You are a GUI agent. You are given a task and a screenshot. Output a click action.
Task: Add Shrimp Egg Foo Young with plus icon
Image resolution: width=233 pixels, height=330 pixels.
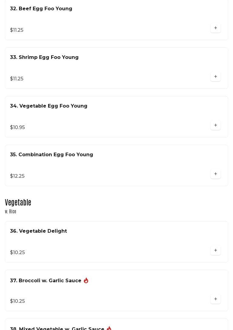point(215,77)
